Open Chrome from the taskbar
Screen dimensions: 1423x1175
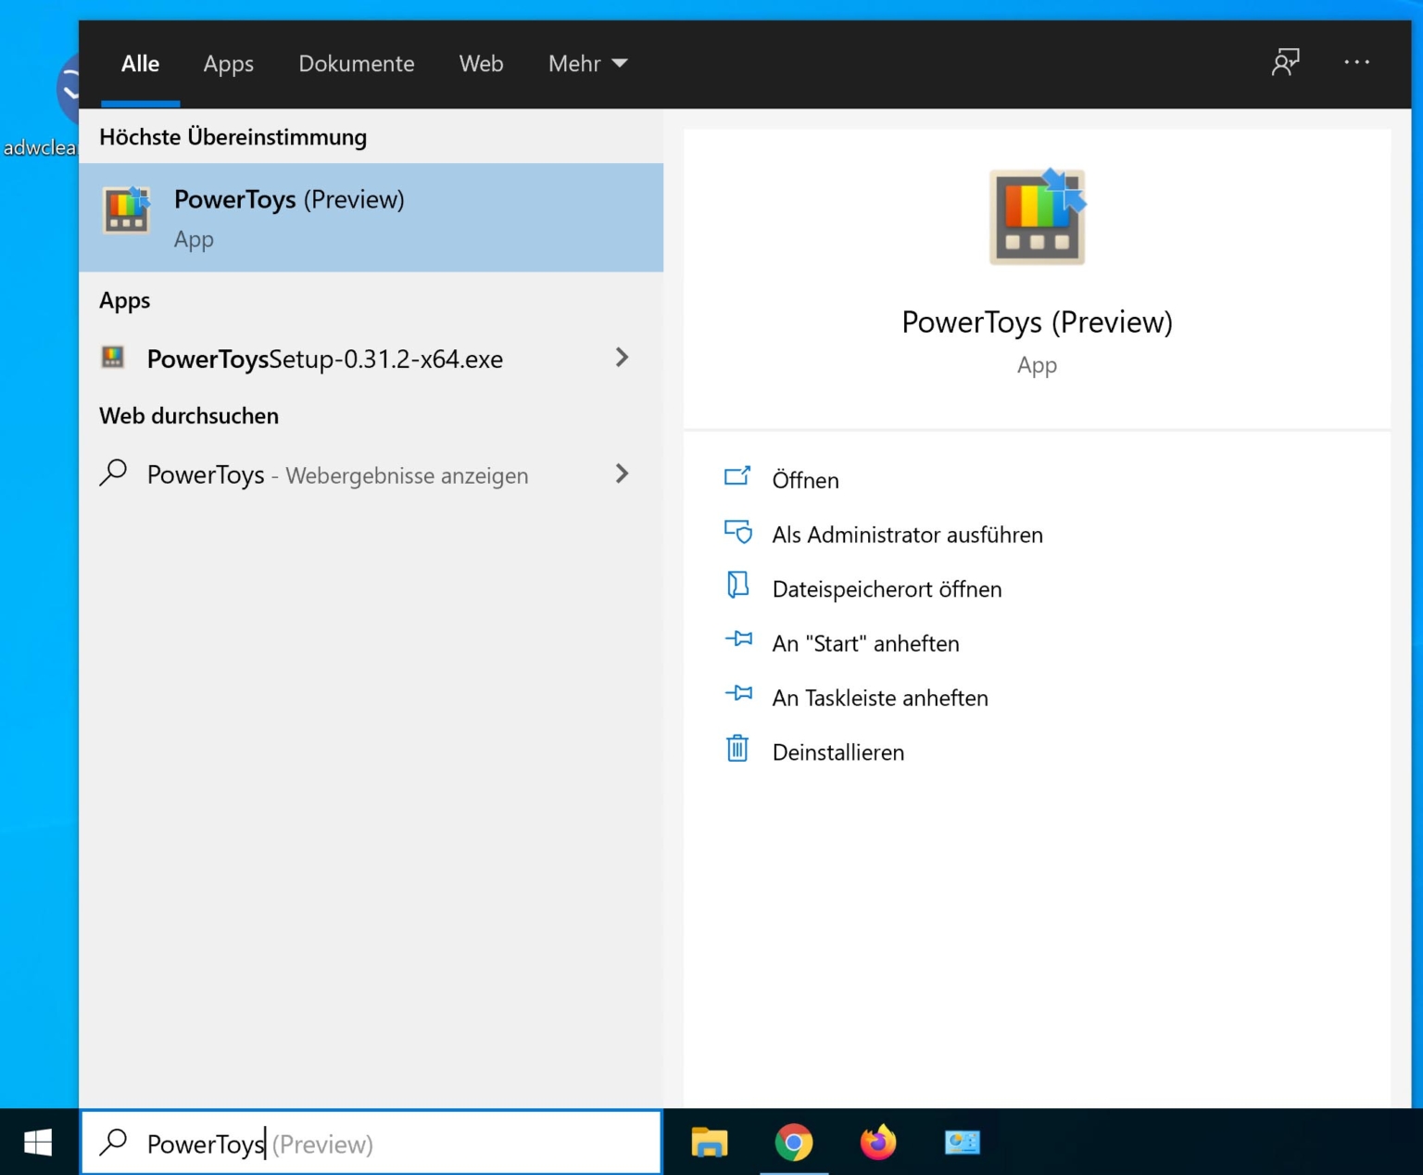coord(795,1143)
